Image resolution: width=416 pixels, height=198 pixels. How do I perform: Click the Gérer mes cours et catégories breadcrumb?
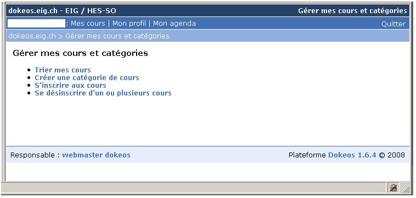coord(117,36)
